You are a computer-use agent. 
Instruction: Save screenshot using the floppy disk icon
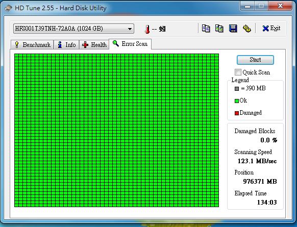point(233,29)
